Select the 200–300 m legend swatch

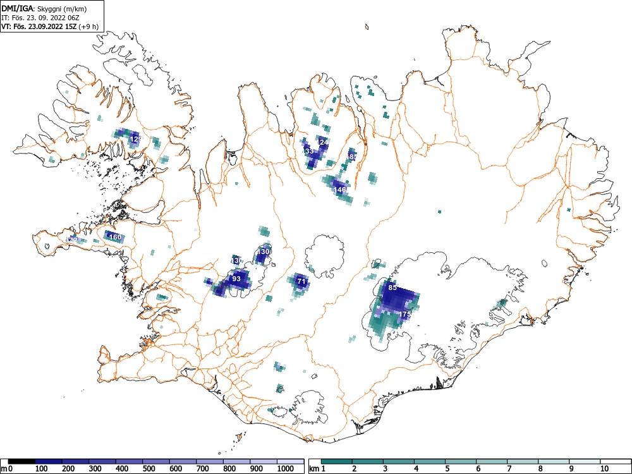[75, 461]
